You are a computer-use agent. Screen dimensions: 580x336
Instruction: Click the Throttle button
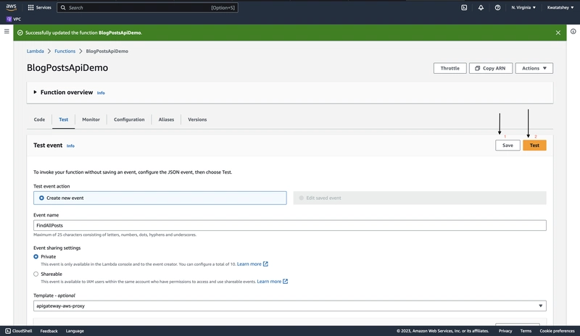tap(449, 68)
